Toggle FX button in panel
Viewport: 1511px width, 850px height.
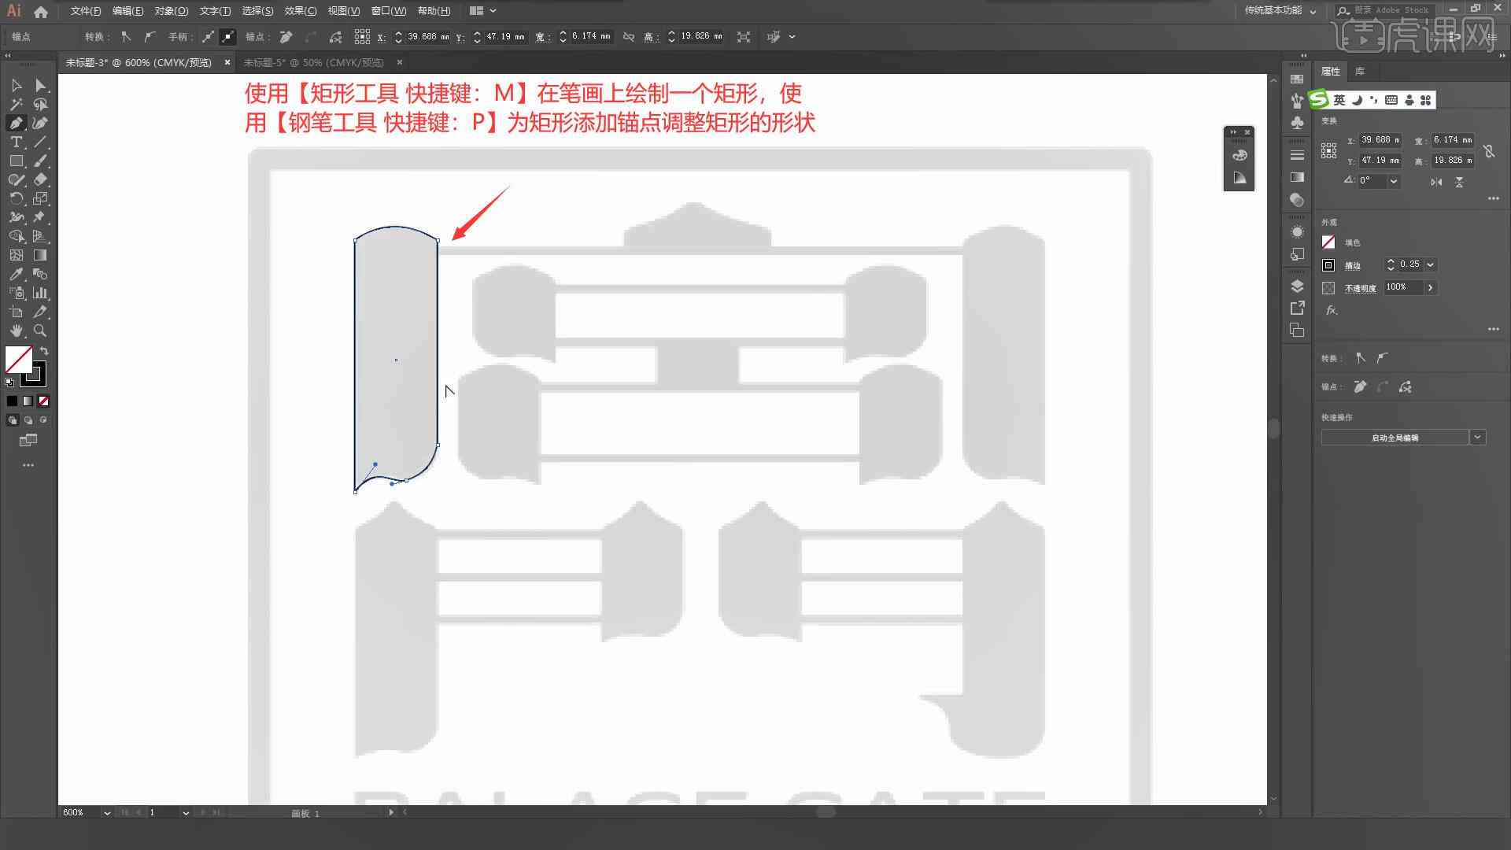1332,309
